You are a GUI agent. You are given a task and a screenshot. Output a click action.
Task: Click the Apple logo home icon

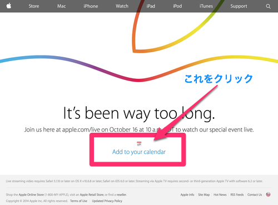(9, 6)
